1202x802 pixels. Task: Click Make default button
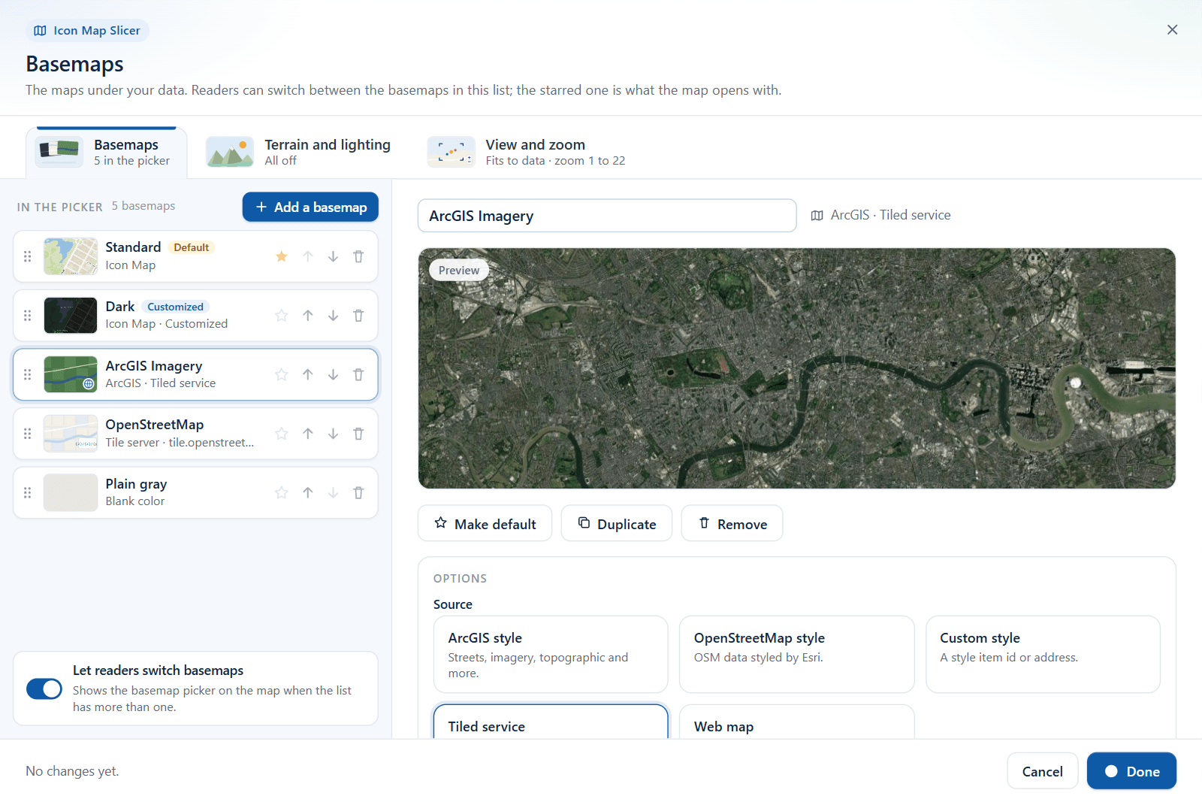pos(485,524)
